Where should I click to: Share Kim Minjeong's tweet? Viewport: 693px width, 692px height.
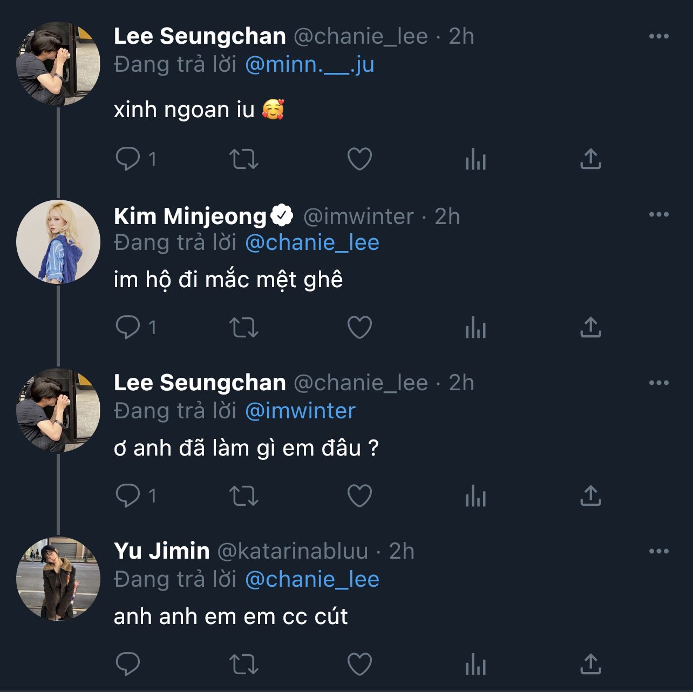pyautogui.click(x=590, y=328)
